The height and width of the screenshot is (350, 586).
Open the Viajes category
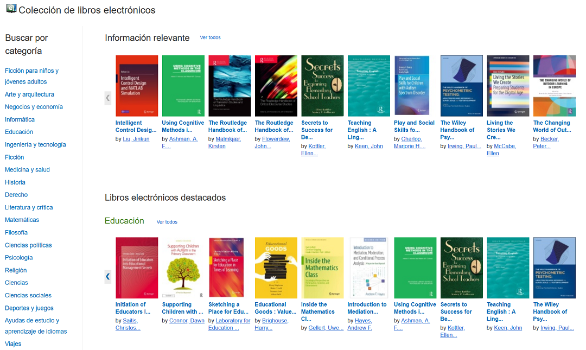click(x=13, y=343)
